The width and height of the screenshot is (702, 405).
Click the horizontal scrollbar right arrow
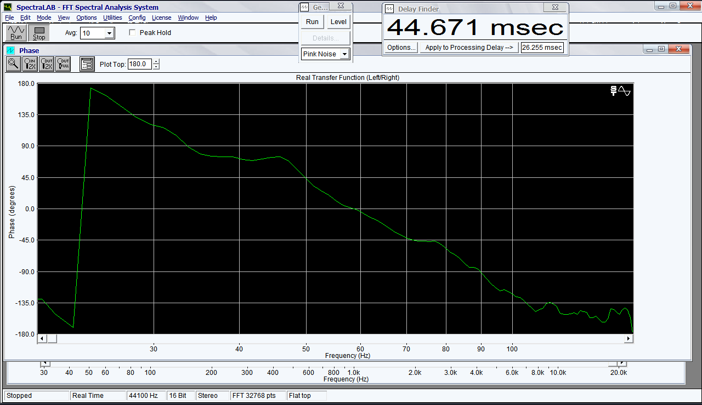pos(629,339)
